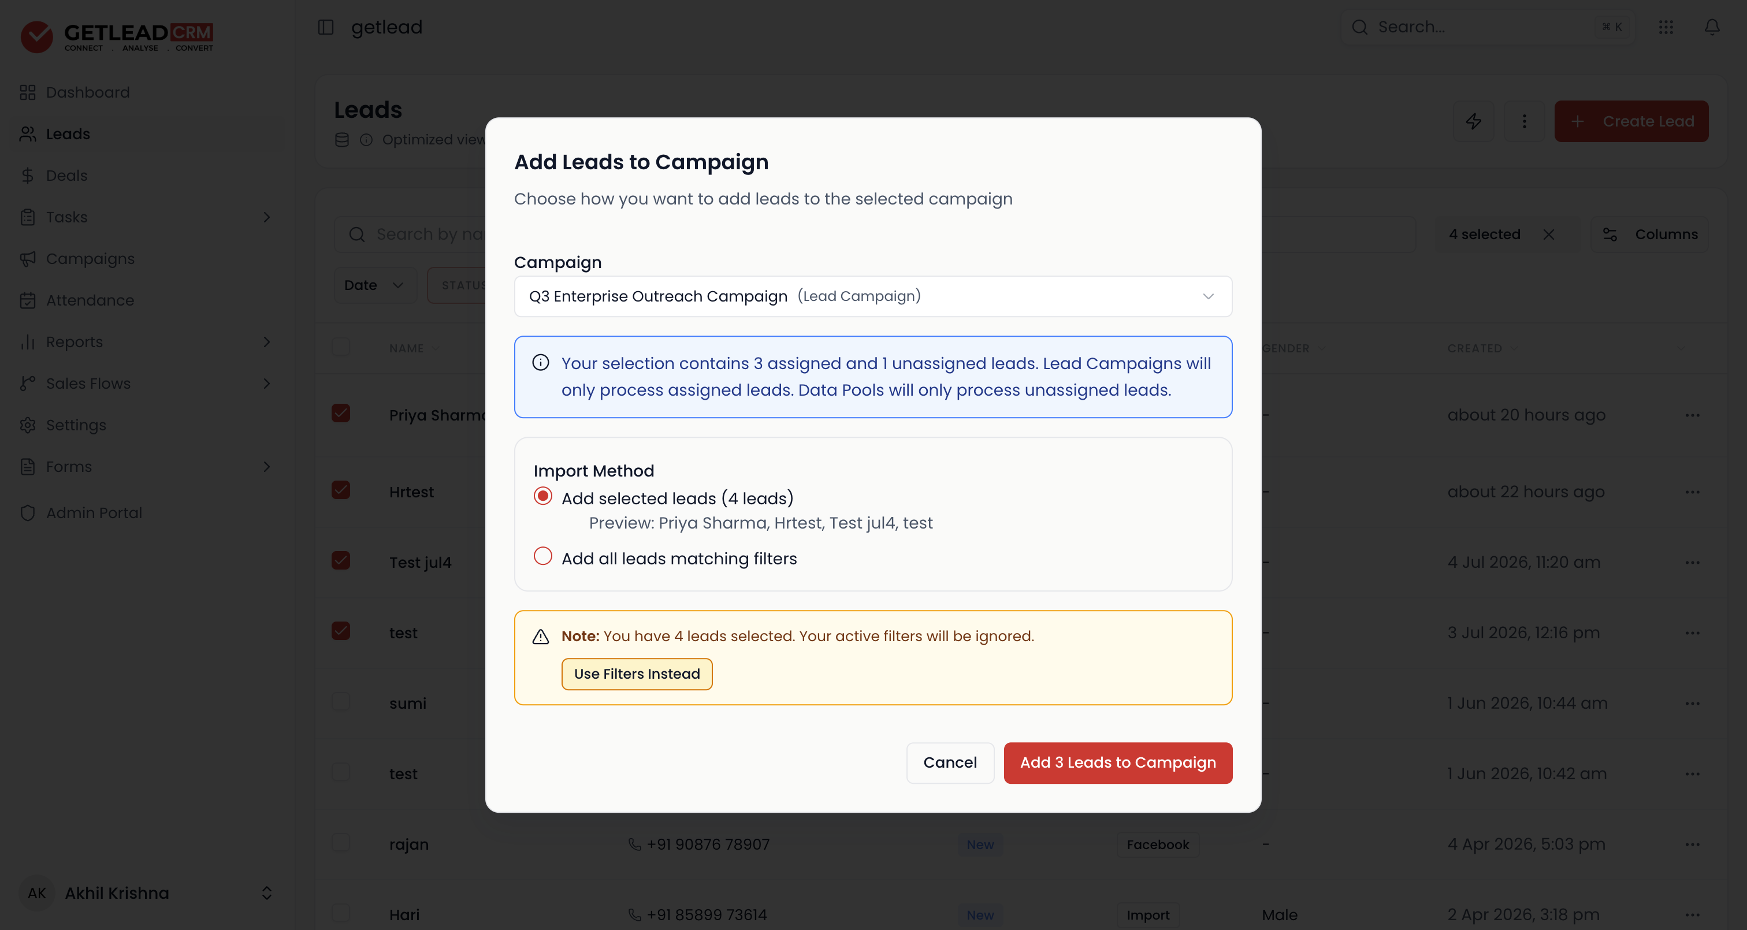Open row actions for Priya Sharma lead

1692,415
